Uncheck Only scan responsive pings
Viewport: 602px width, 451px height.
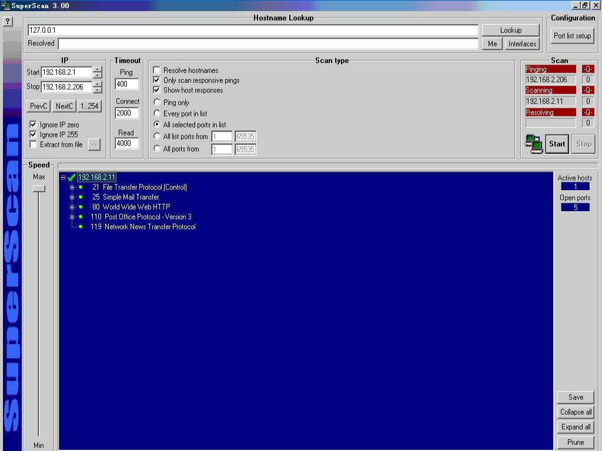[x=156, y=80]
